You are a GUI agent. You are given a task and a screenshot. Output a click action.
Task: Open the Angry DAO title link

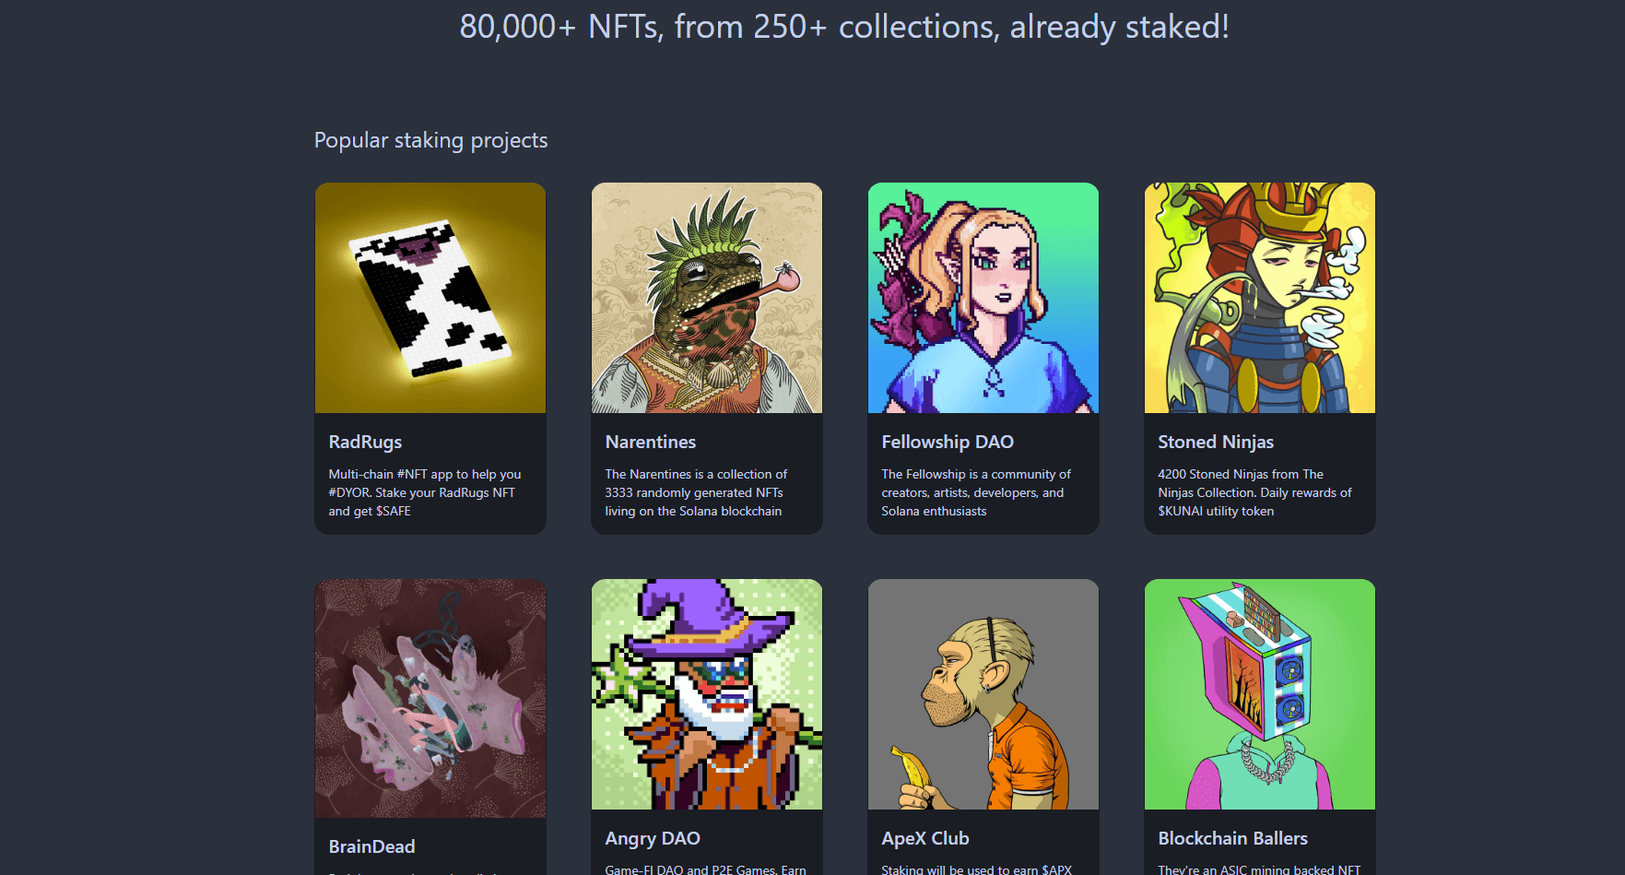(652, 838)
